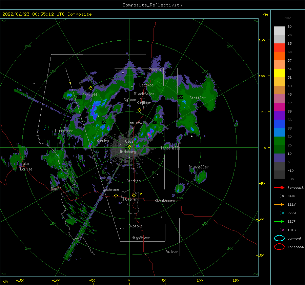Click the Didsbury label

click(x=128, y=152)
